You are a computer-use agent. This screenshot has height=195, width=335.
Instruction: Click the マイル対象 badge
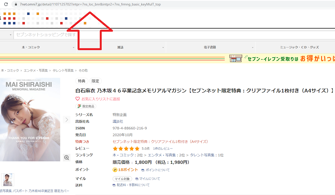tap(122, 179)
